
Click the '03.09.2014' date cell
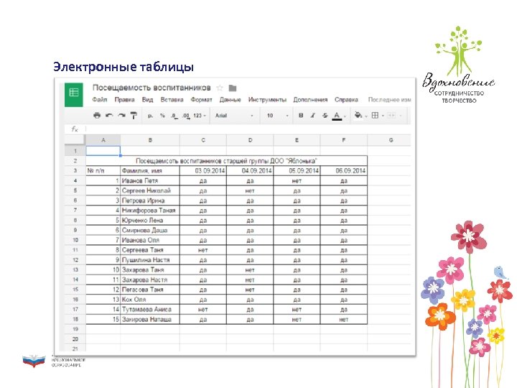[x=203, y=170]
